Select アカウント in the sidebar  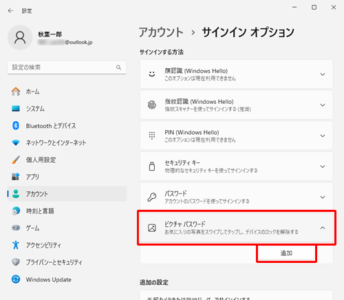coord(67,194)
